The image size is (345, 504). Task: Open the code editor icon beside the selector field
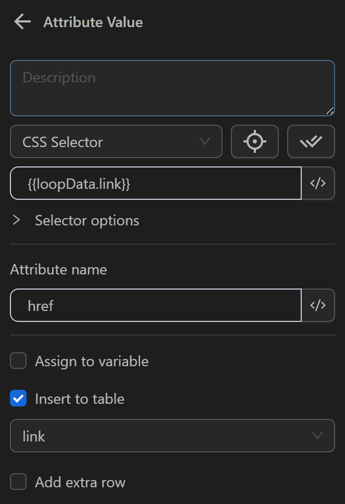[318, 183]
